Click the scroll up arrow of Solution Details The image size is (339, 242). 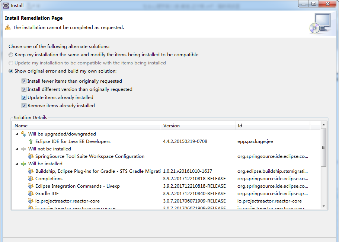point(324,125)
